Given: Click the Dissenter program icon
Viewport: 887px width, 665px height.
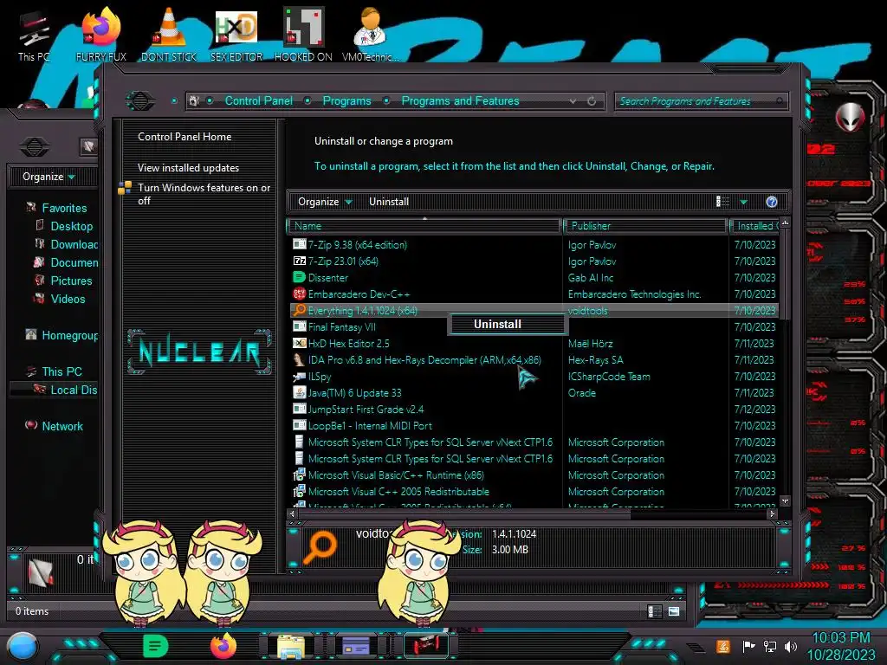Looking at the screenshot, I should click(299, 278).
